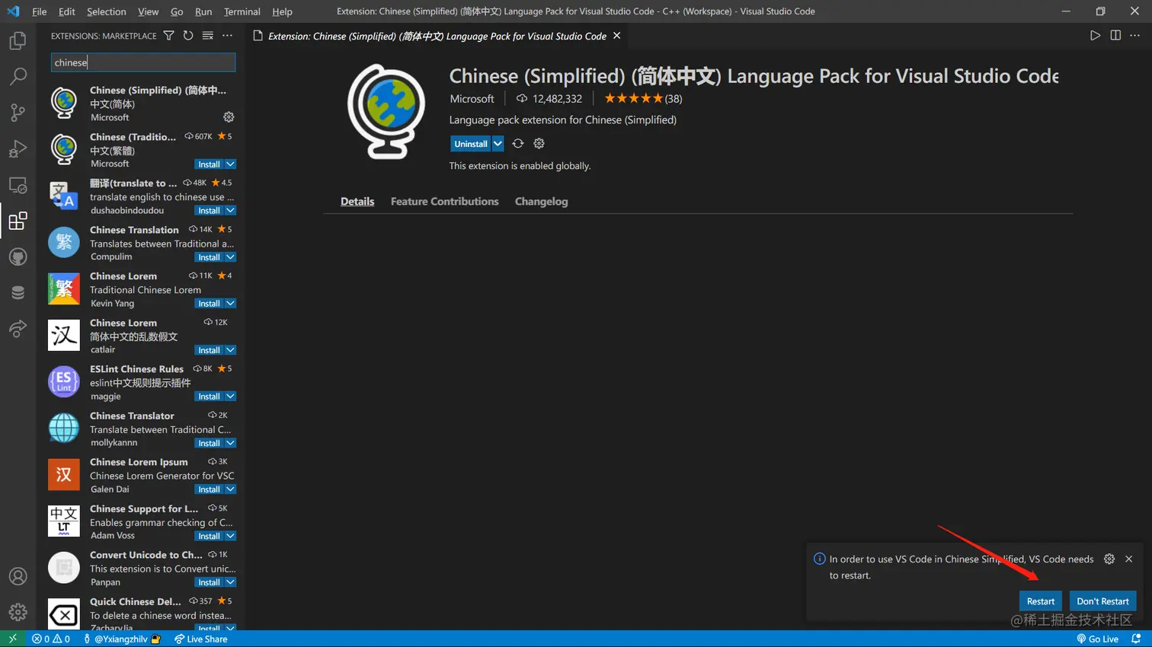Viewport: 1152px width, 647px height.
Task: Open Extensions view in activity bar
Action: 18,221
